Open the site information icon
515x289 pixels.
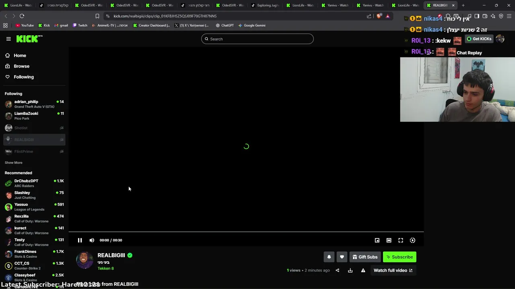tap(107, 16)
